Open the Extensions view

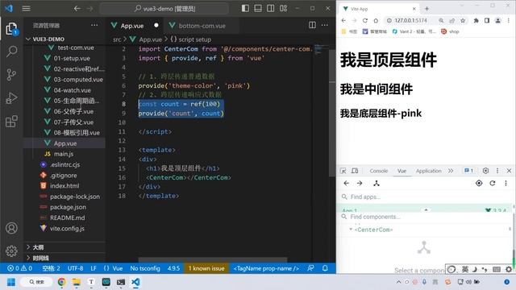point(11,122)
